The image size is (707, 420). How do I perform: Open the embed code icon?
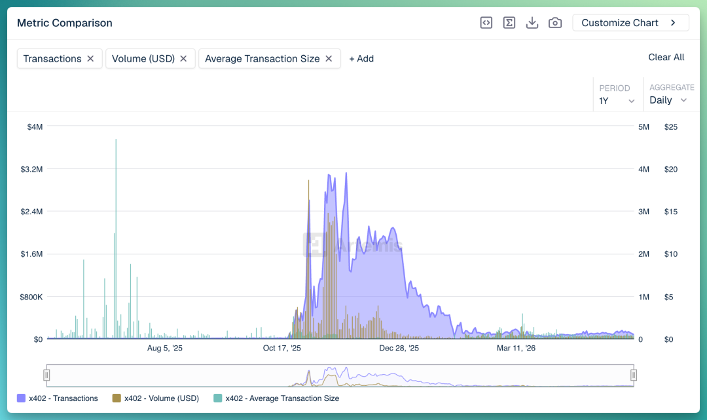486,22
